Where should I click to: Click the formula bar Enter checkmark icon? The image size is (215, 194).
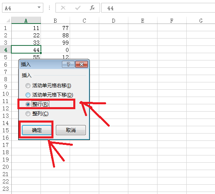tap(78, 8)
